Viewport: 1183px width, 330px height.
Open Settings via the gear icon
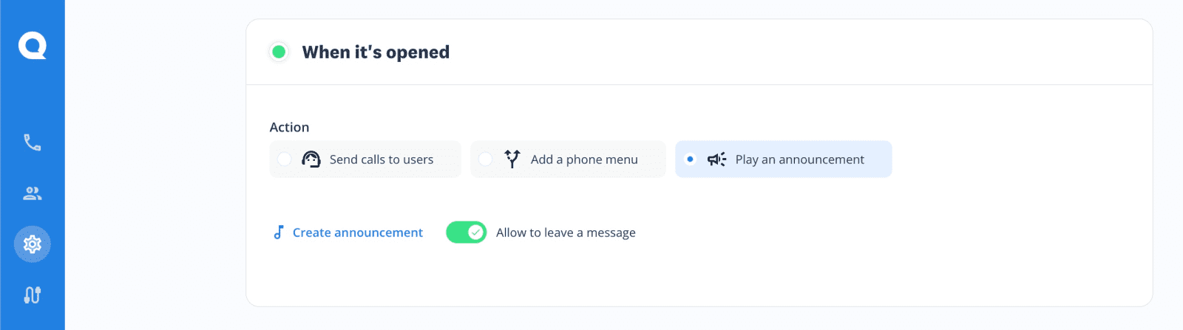[33, 244]
